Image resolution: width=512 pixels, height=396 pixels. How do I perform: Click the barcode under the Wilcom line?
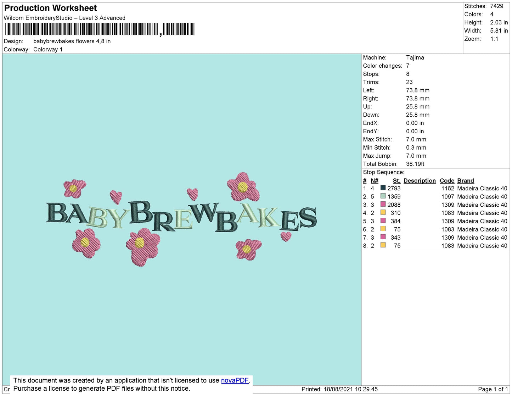pos(100,29)
